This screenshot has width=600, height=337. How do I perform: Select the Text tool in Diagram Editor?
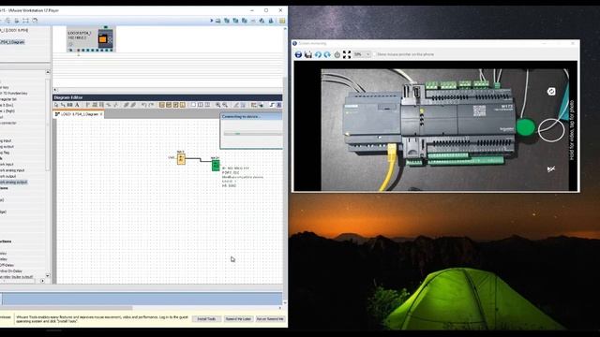77,105
